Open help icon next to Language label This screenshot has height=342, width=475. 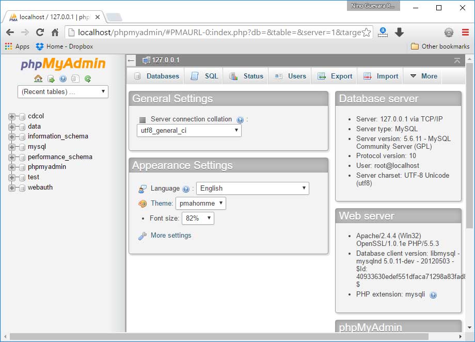(x=186, y=189)
